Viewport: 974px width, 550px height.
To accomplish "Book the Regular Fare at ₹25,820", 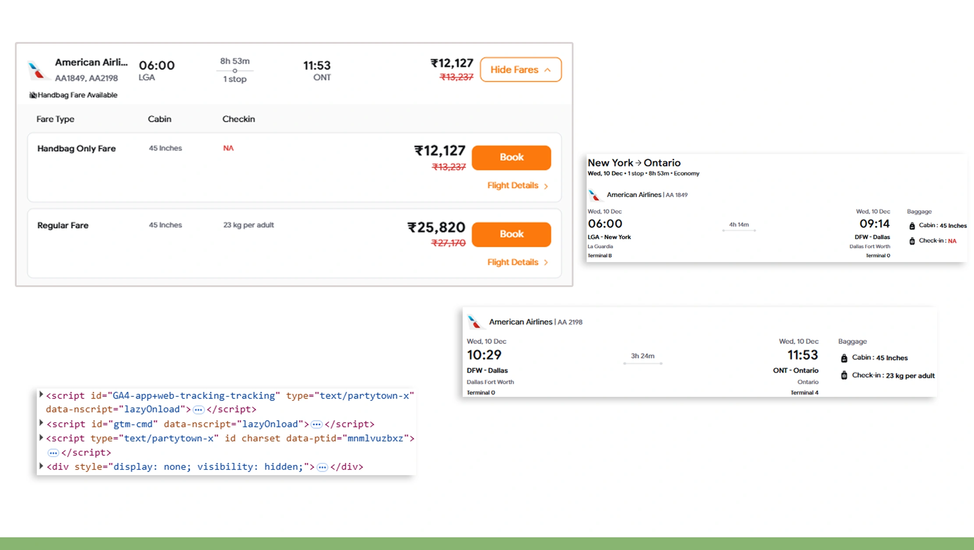I will click(511, 234).
